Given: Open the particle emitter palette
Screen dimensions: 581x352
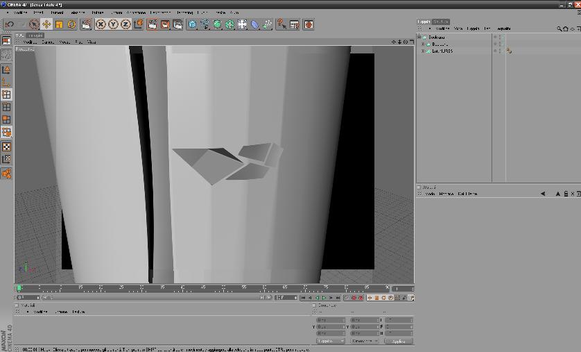Looking at the screenshot, I should [267, 24].
